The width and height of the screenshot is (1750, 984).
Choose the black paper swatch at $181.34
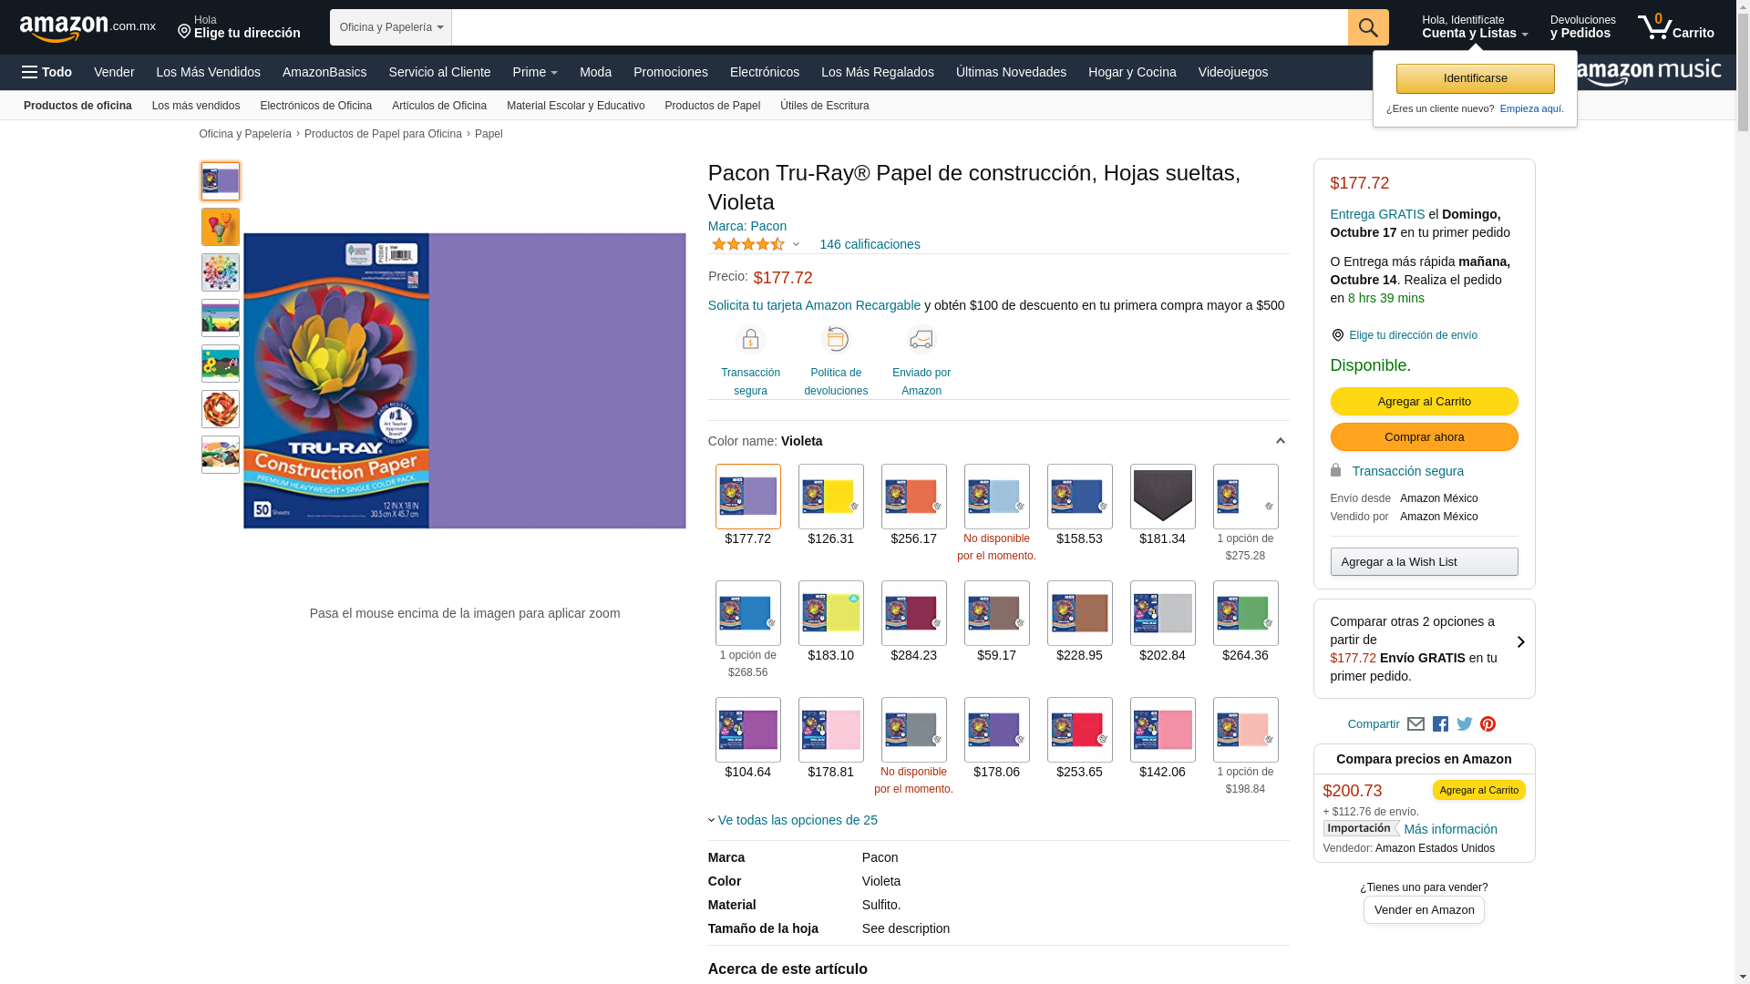(x=1163, y=497)
